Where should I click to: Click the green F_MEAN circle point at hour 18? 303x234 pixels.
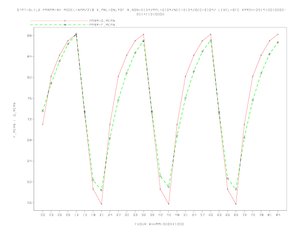click(x=93, y=180)
